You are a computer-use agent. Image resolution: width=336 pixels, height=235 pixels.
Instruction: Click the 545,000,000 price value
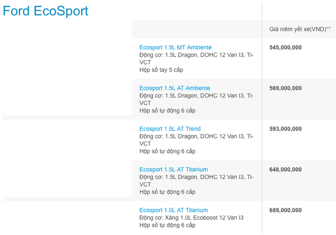(x=286, y=47)
